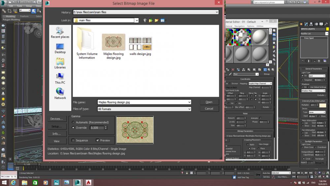The height and width of the screenshot is (186, 330).
Task: Expand the Files of type dropdown
Action: click(x=189, y=109)
